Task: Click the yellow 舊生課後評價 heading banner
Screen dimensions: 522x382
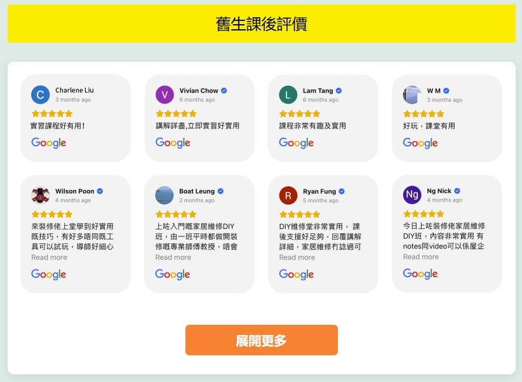Action: (261, 24)
